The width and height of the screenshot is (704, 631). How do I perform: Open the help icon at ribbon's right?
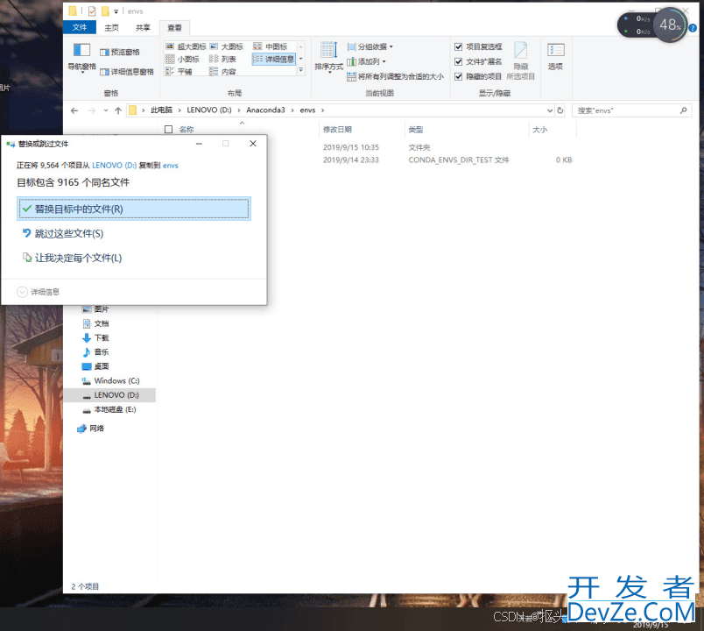[x=693, y=28]
